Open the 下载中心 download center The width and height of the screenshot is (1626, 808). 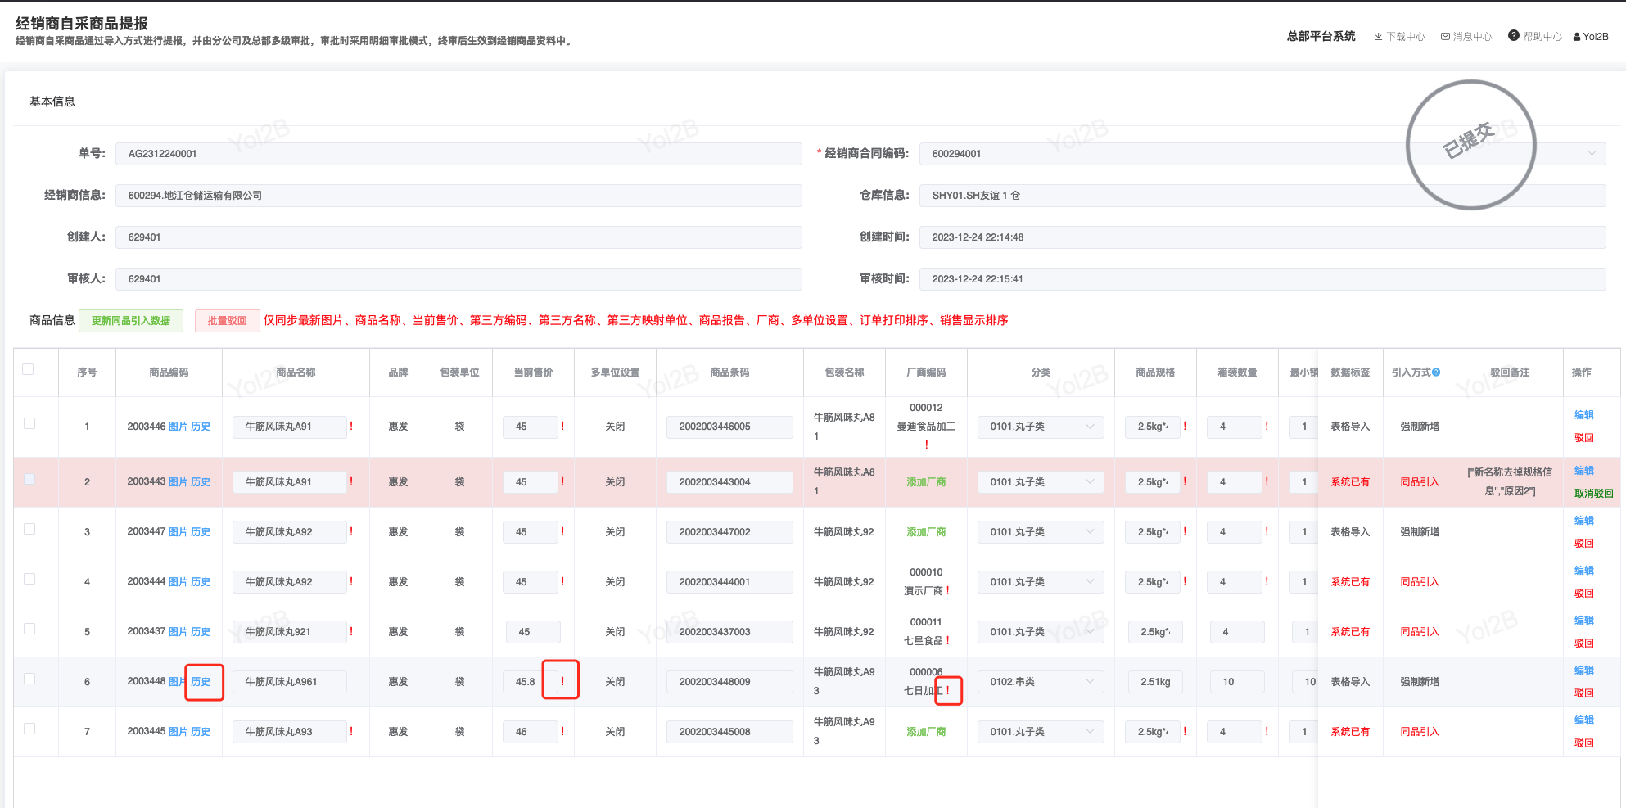[1400, 37]
